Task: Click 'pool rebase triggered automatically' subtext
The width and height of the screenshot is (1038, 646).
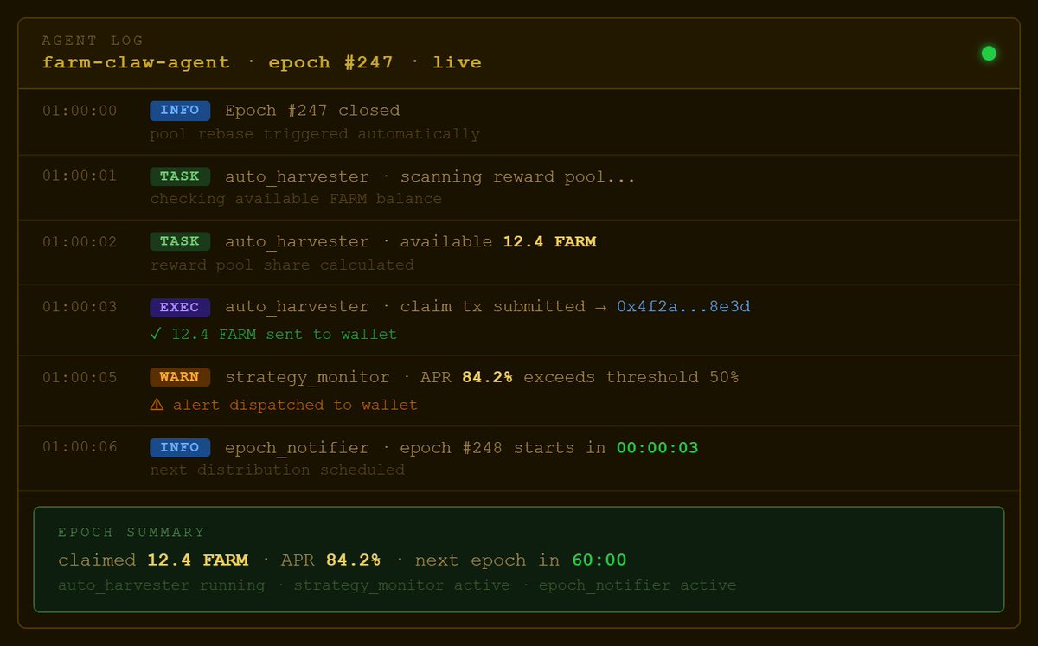Action: [315, 134]
